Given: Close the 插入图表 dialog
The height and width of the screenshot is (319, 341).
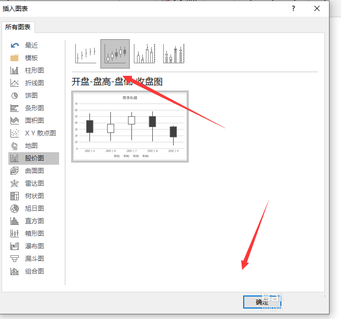Looking at the screenshot, I should [317, 8].
